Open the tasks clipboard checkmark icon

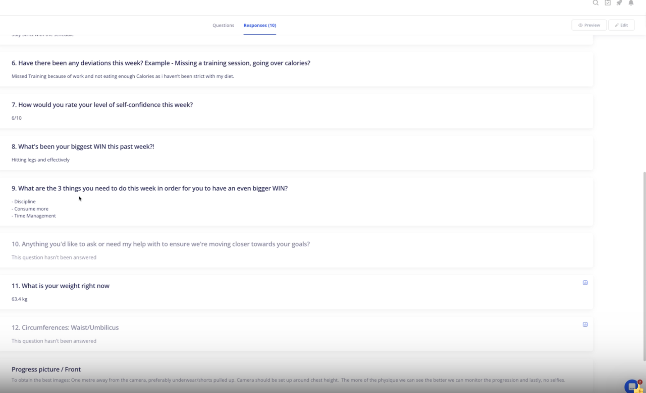pyautogui.click(x=607, y=3)
